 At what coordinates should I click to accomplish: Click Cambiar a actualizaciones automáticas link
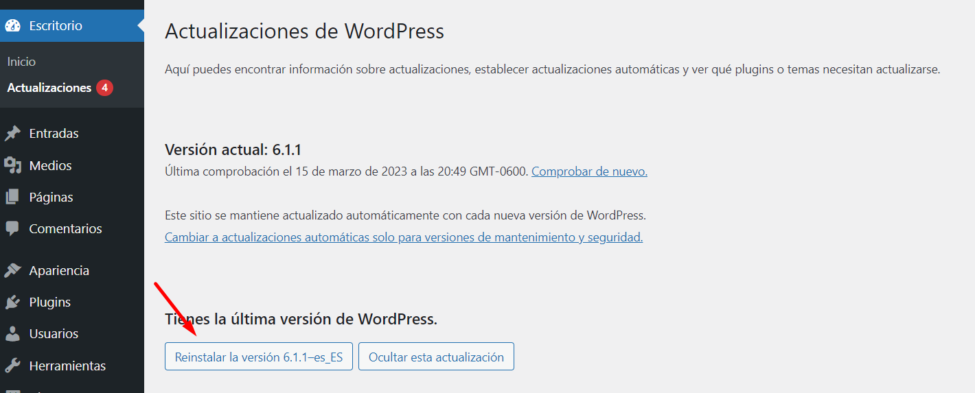pyautogui.click(x=404, y=237)
